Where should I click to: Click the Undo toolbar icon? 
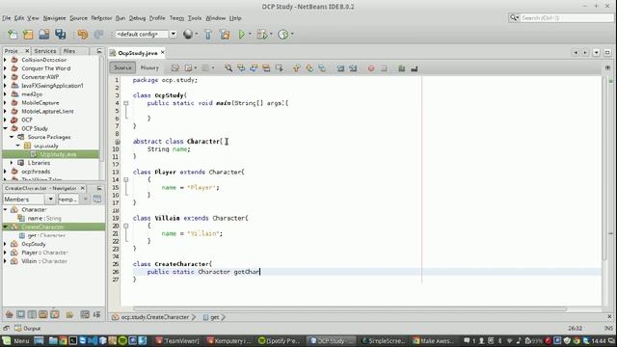coord(83,35)
